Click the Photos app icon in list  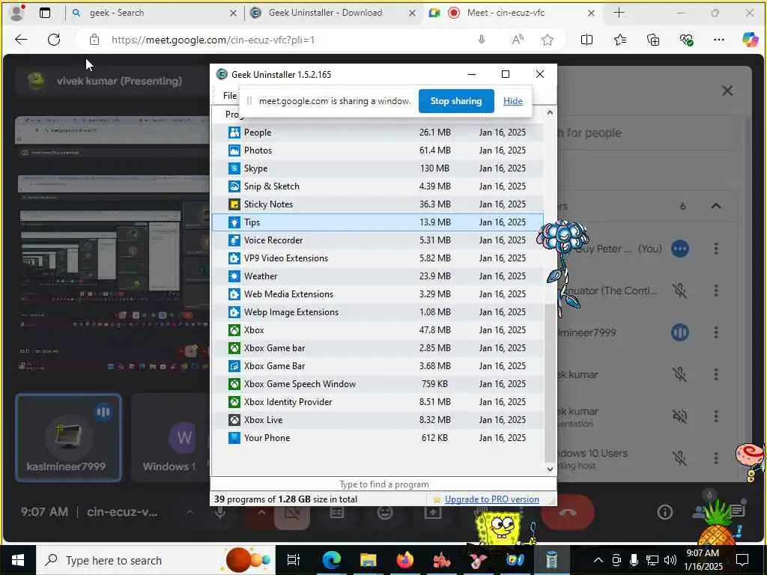coord(234,150)
